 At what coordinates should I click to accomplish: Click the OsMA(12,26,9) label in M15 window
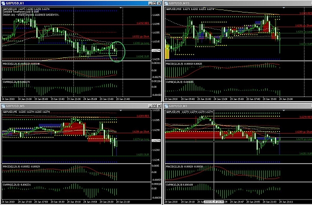click(174, 82)
